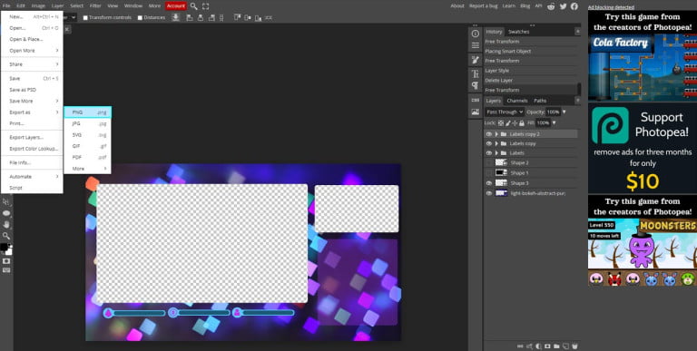Hide the Labels copy 2 folder

click(x=489, y=134)
